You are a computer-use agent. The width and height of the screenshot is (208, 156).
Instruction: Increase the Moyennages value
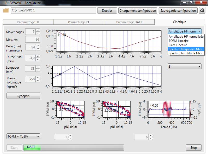38,30
